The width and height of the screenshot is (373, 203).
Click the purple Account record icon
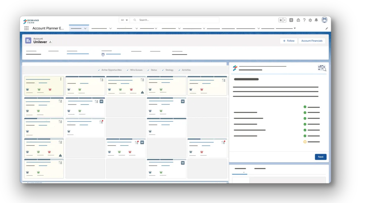point(28,40)
